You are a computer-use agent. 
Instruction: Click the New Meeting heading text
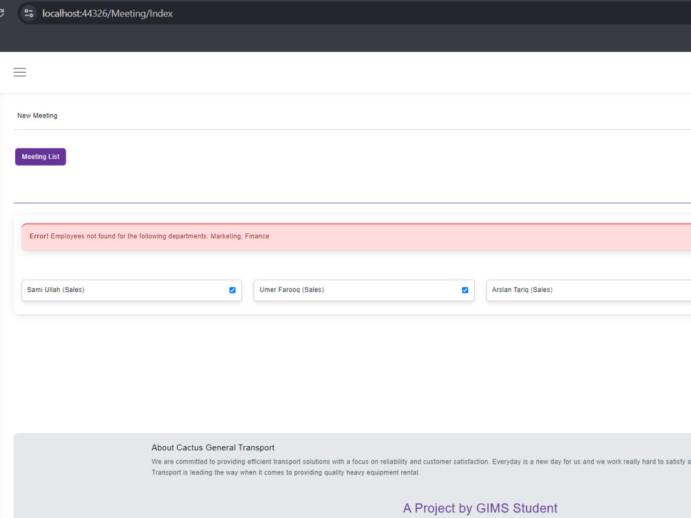coord(37,115)
